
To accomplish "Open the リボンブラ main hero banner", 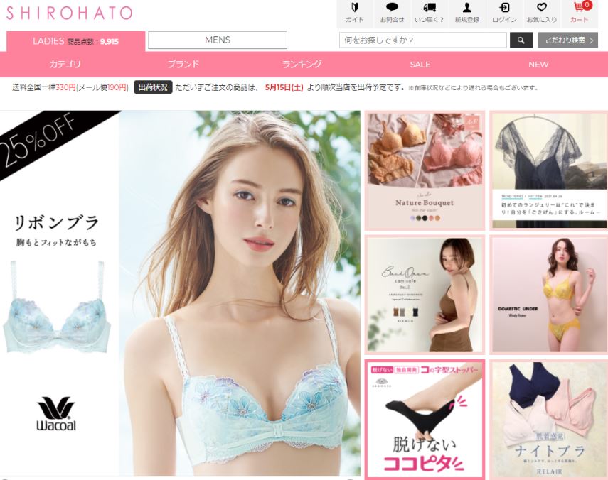I will (181, 293).
